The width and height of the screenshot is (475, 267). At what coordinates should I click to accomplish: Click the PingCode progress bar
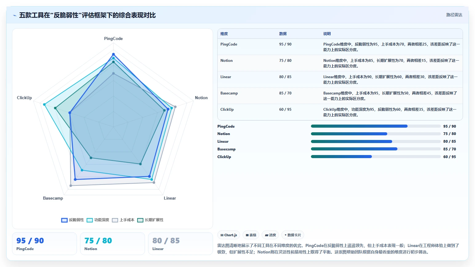tap(376, 126)
